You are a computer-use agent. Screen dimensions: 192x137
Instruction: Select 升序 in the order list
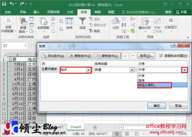click(x=162, y=76)
